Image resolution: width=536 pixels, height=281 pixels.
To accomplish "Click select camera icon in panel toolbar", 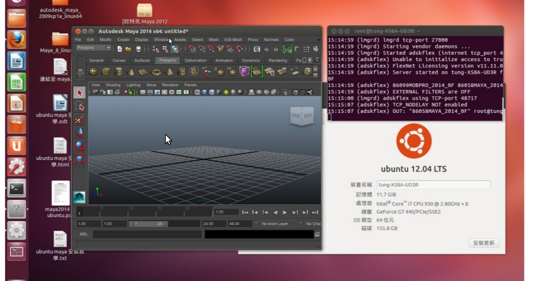I will coord(95,92).
